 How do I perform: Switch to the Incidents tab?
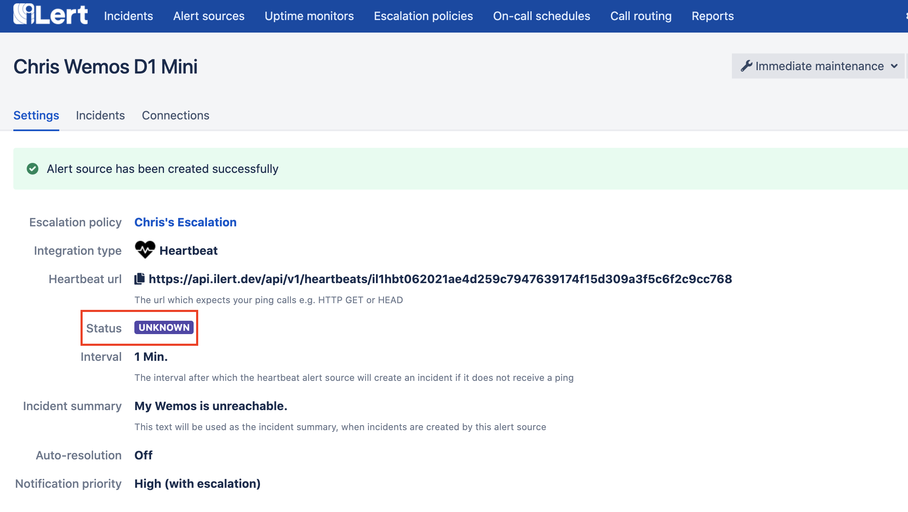tap(100, 115)
